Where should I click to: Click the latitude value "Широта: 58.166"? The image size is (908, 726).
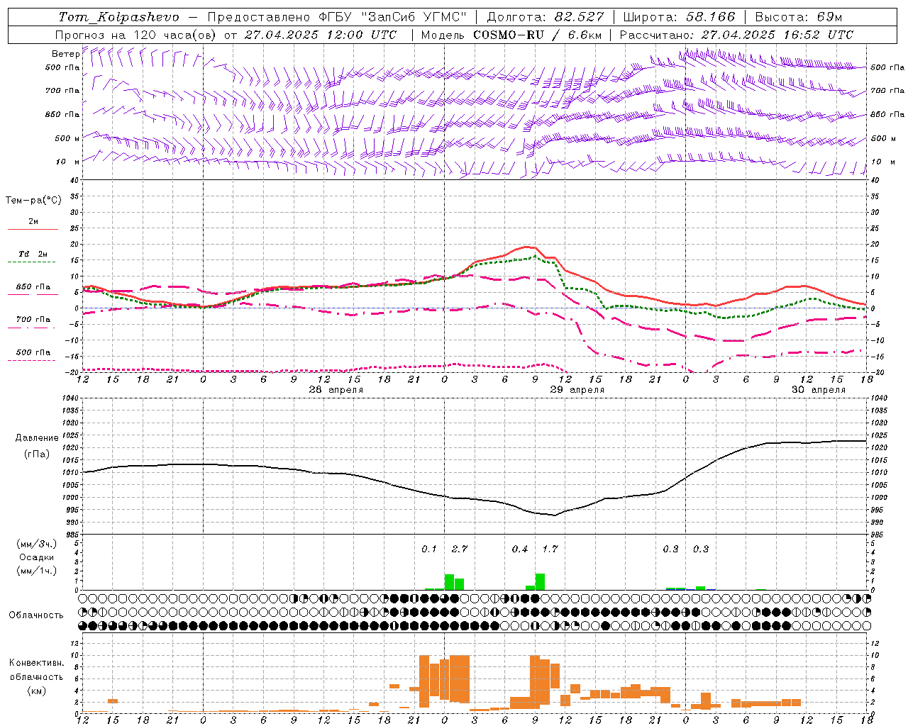point(679,17)
